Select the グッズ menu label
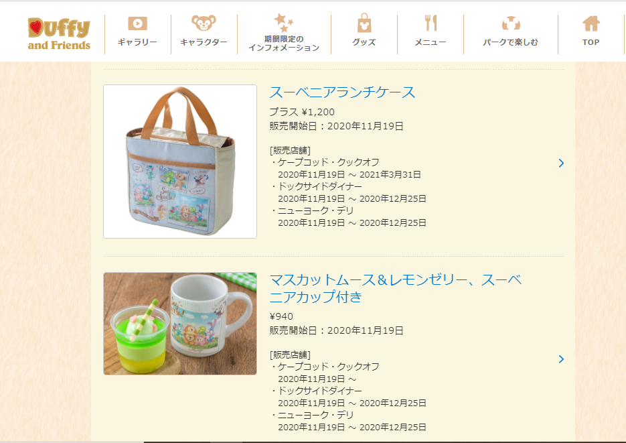Viewport: 626px width, 443px height. click(364, 42)
